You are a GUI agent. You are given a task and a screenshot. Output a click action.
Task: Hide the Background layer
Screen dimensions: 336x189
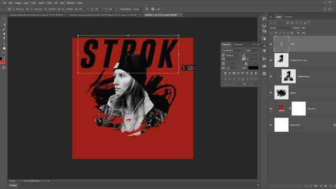pyautogui.click(x=271, y=125)
